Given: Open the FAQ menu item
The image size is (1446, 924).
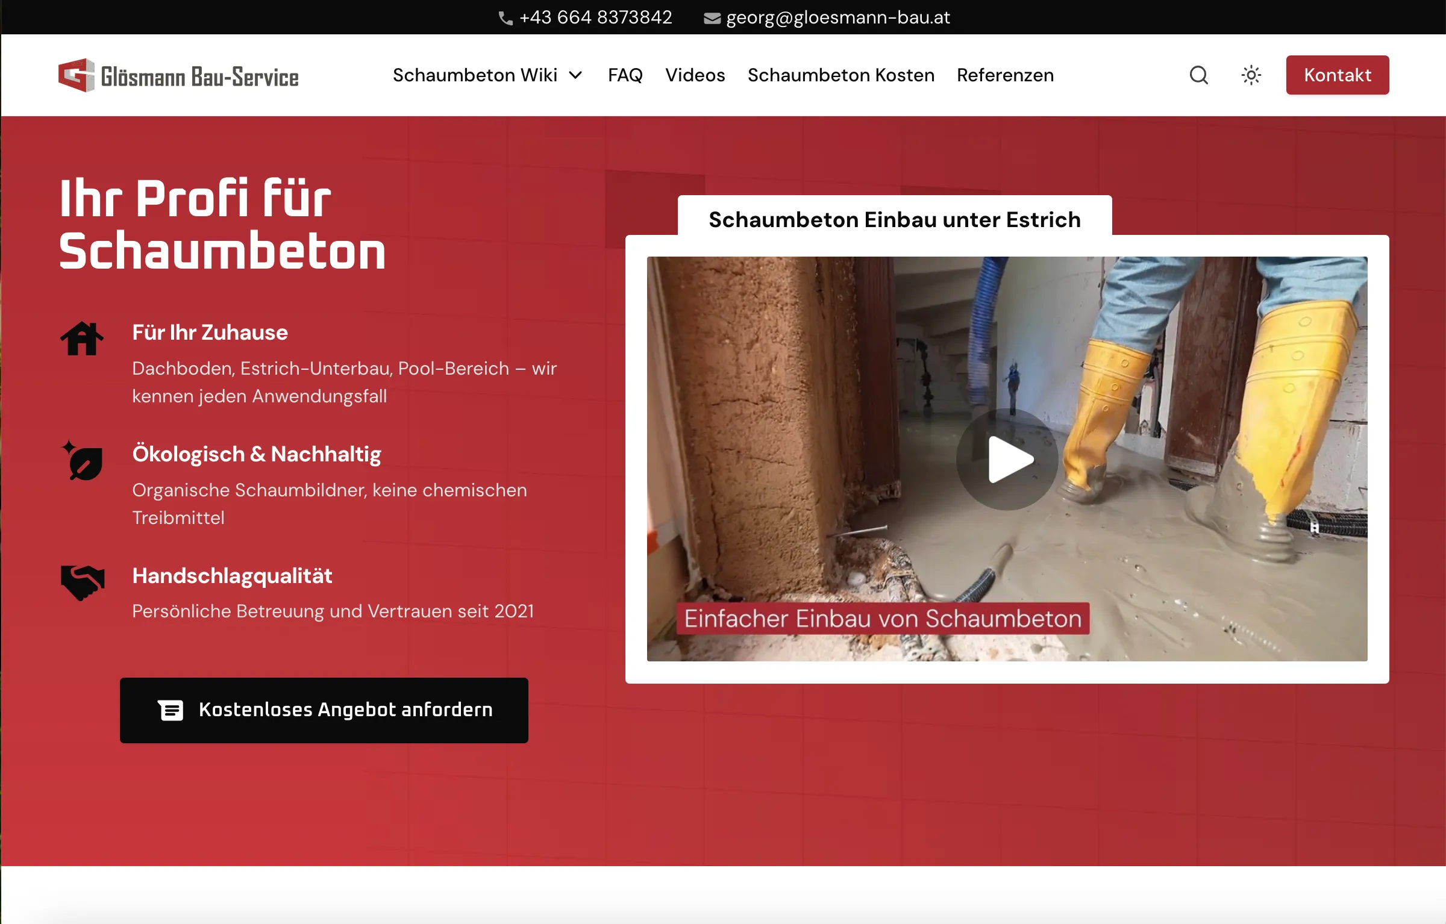Looking at the screenshot, I should (625, 75).
